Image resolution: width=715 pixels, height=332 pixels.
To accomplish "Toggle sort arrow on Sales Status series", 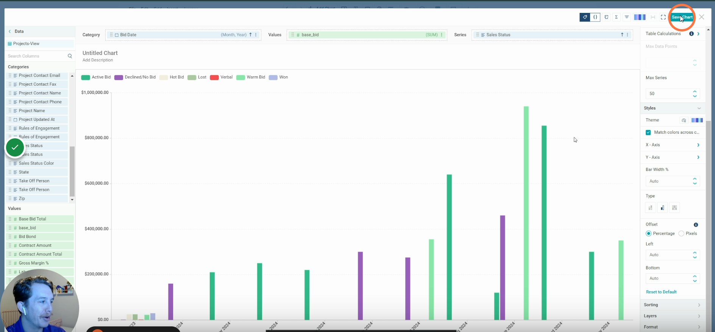I will coord(622,35).
